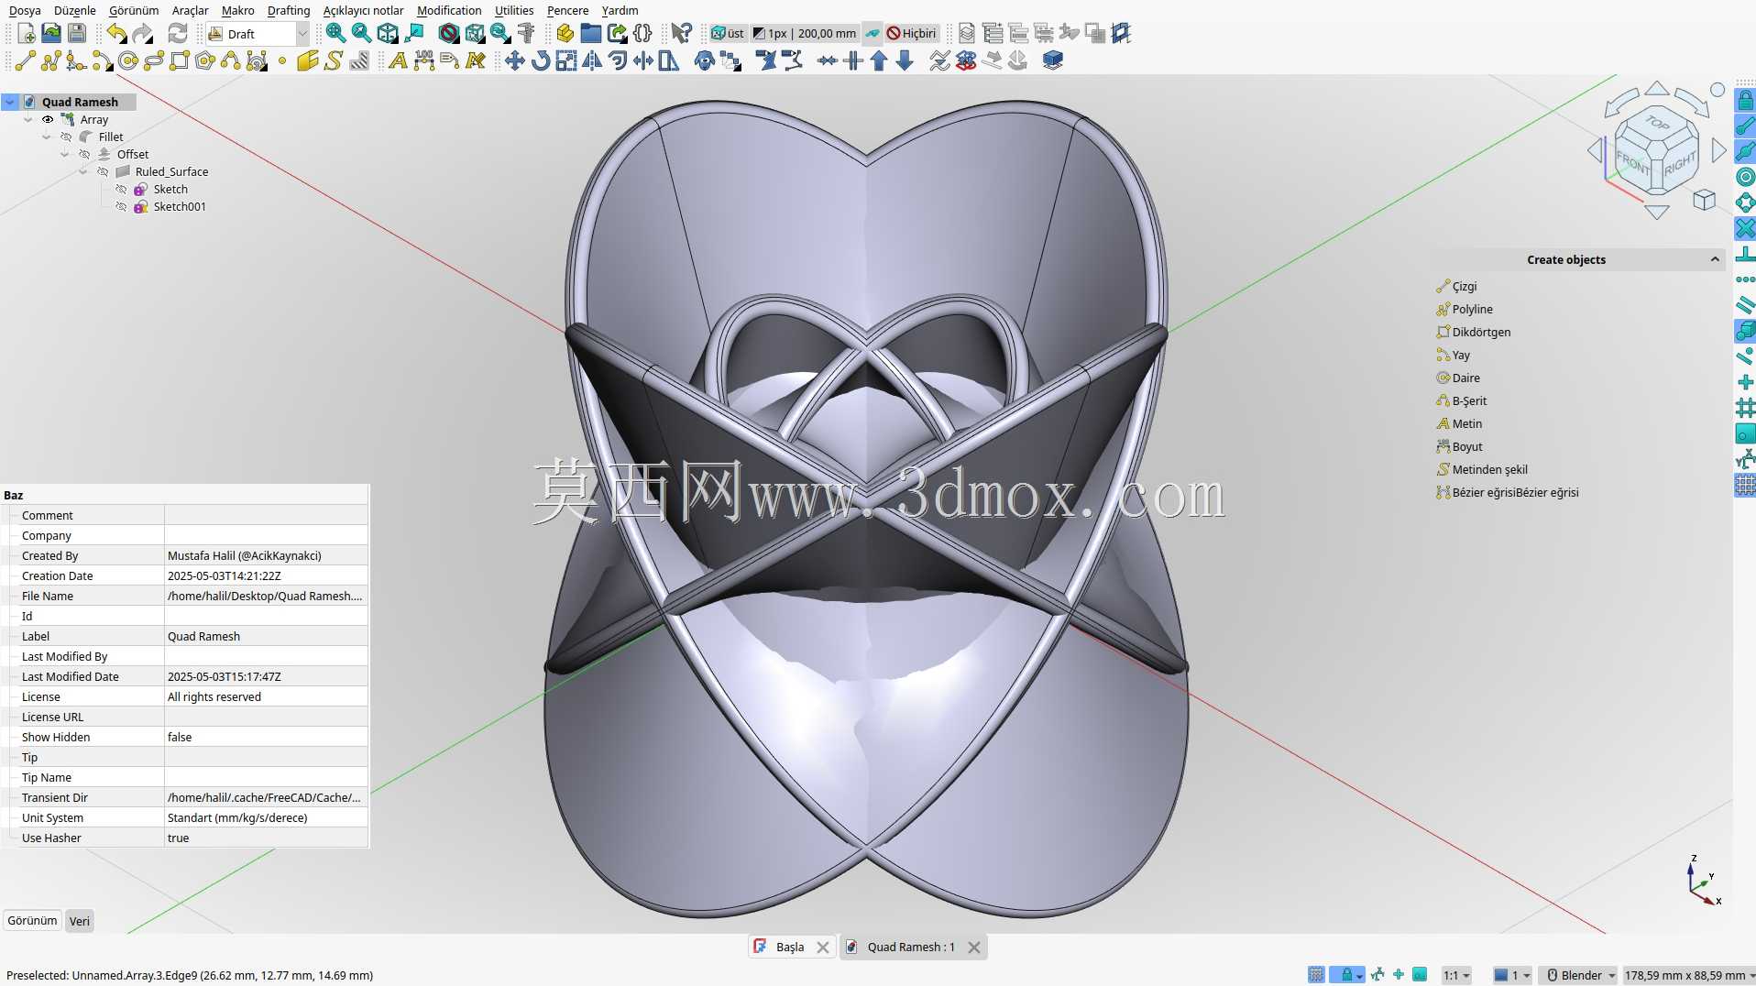
Task: Click the Downgrade arrow icon
Action: (x=905, y=60)
